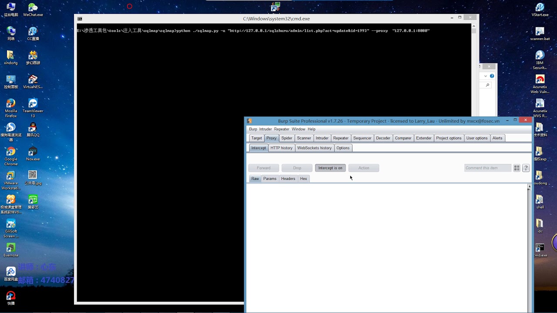Image resolution: width=557 pixels, height=313 pixels.
Task: Open the WeChat.exe desktop shortcut
Action: 33,10
